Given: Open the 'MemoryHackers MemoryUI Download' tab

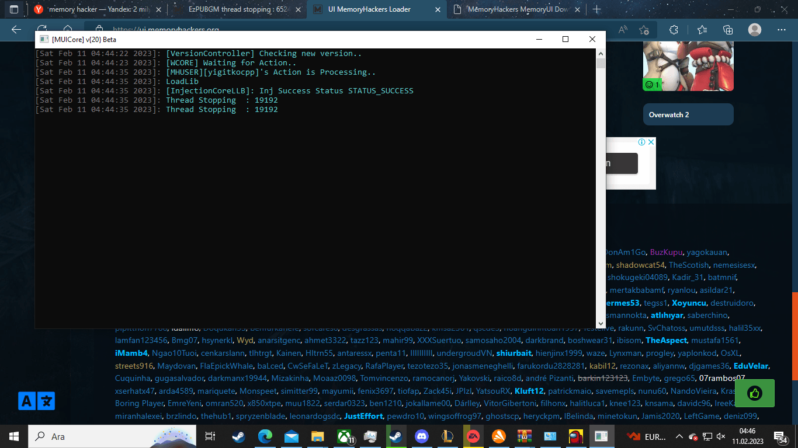Looking at the screenshot, I should (517, 9).
